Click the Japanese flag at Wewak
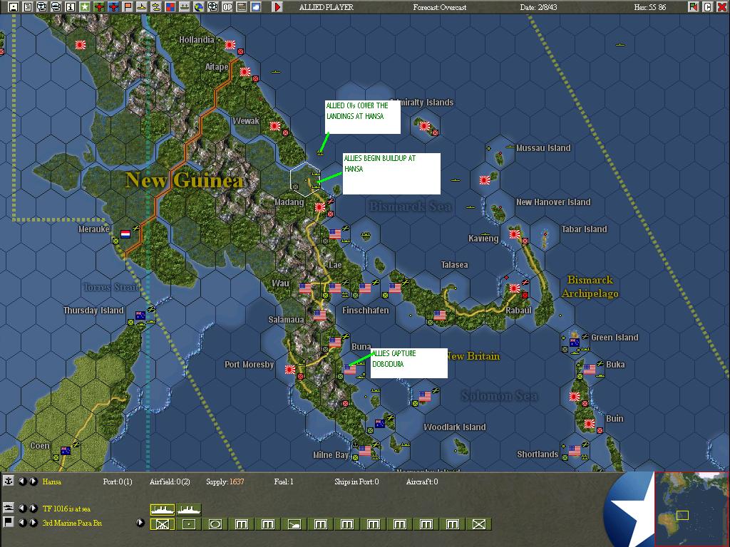This screenshot has height=547, width=730. click(275, 125)
